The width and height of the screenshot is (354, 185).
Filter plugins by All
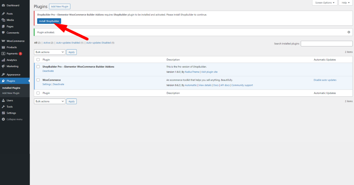point(36,43)
